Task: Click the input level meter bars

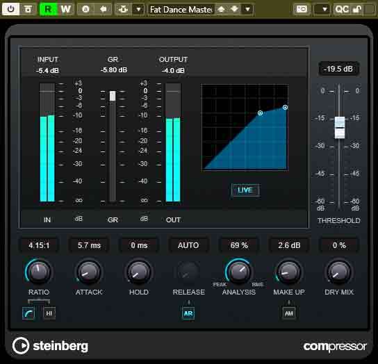Action: coord(47,142)
